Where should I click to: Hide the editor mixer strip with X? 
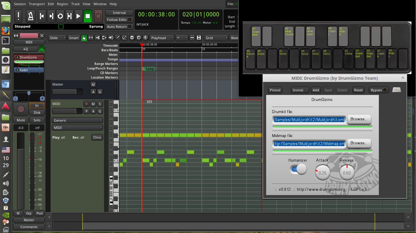[42, 36]
